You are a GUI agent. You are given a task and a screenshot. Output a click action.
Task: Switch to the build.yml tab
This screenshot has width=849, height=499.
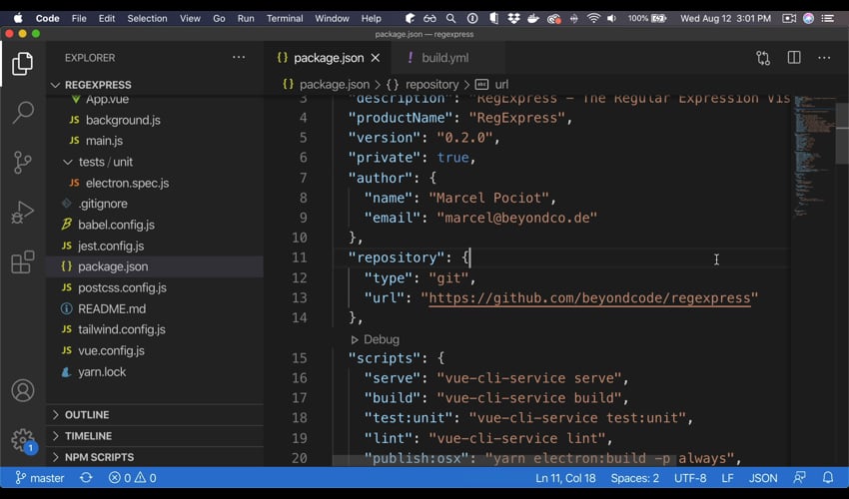(x=445, y=58)
